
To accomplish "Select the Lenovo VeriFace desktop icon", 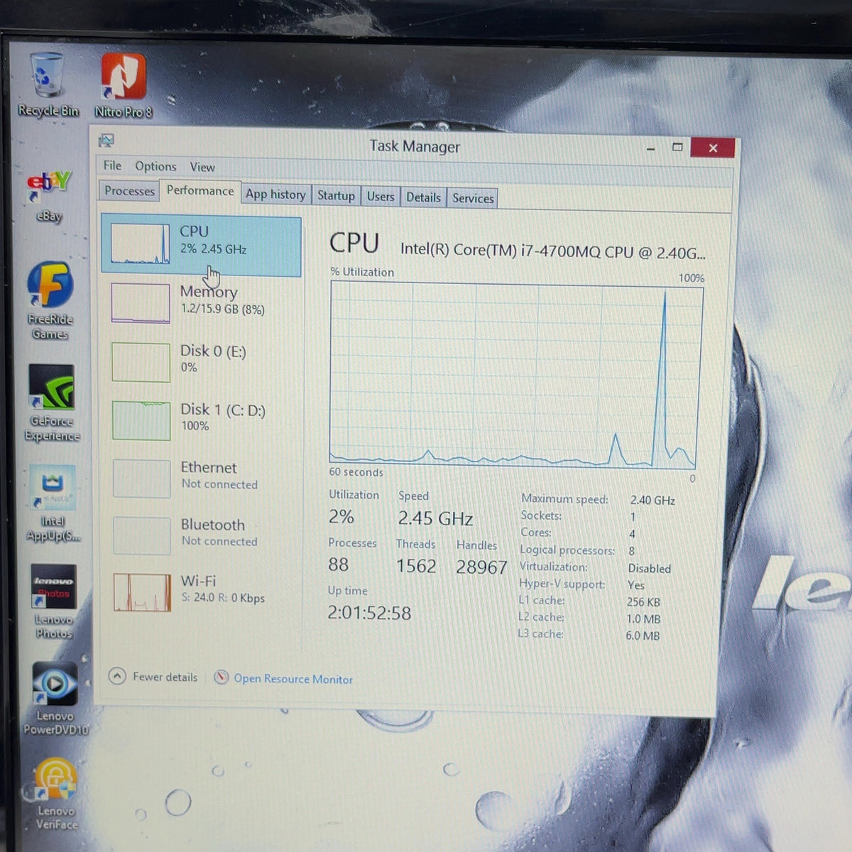I will 55,794.
